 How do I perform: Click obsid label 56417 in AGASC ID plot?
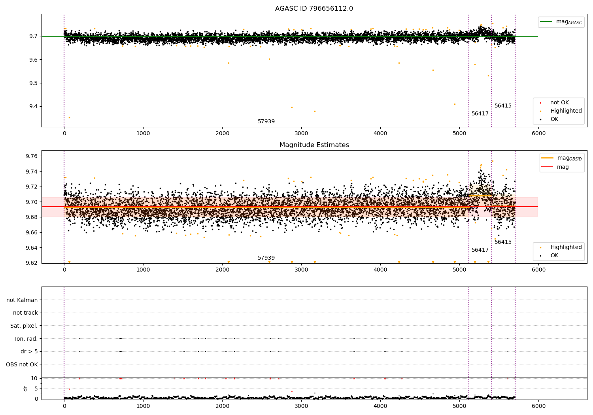pos(480,114)
